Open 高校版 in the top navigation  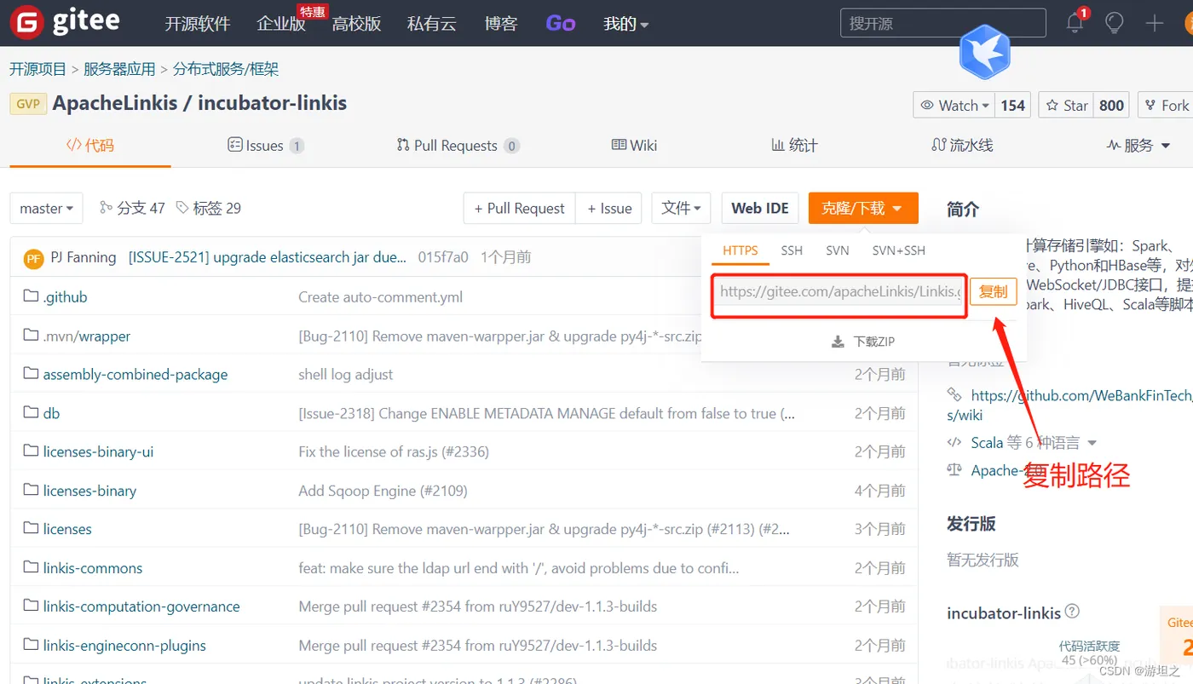356,24
